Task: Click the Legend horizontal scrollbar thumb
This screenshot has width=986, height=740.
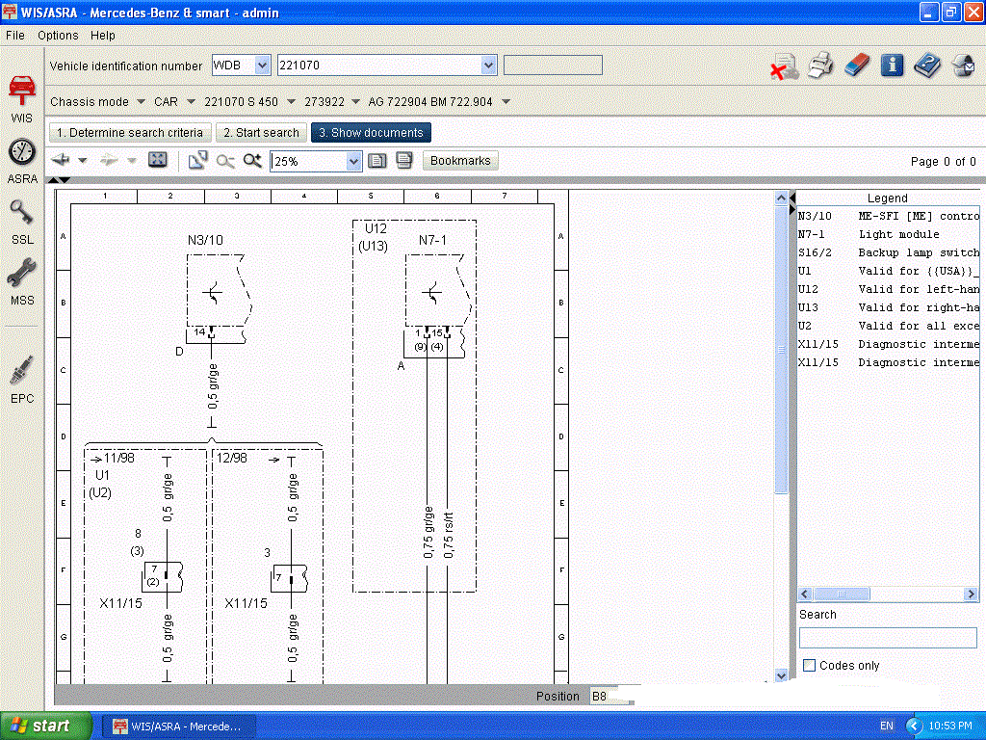Action: (842, 594)
